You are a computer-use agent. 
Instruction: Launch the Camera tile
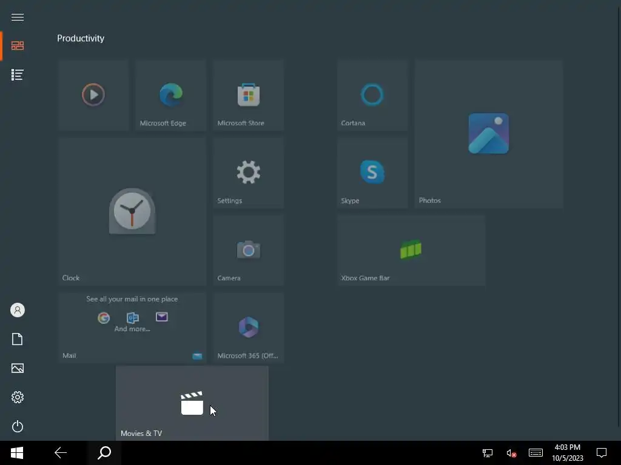pyautogui.click(x=248, y=250)
